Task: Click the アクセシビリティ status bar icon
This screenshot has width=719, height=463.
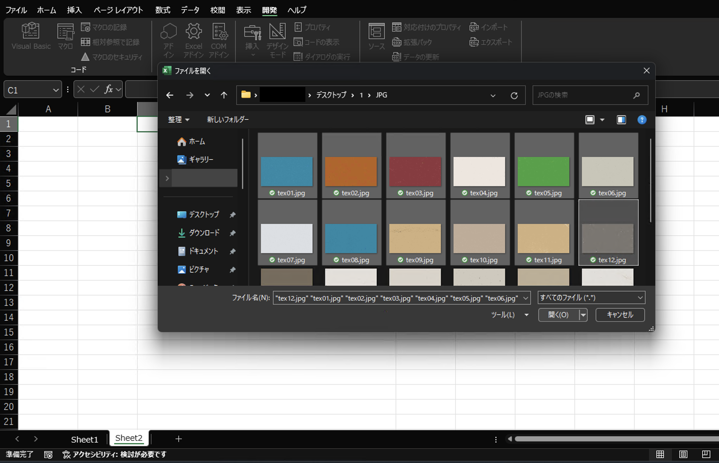Action: point(67,455)
